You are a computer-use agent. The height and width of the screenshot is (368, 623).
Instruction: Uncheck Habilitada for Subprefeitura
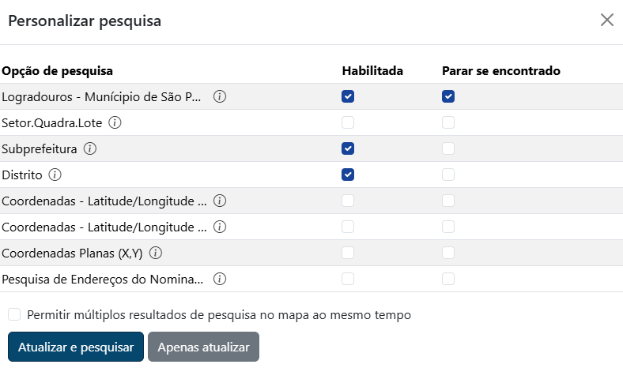(x=348, y=148)
